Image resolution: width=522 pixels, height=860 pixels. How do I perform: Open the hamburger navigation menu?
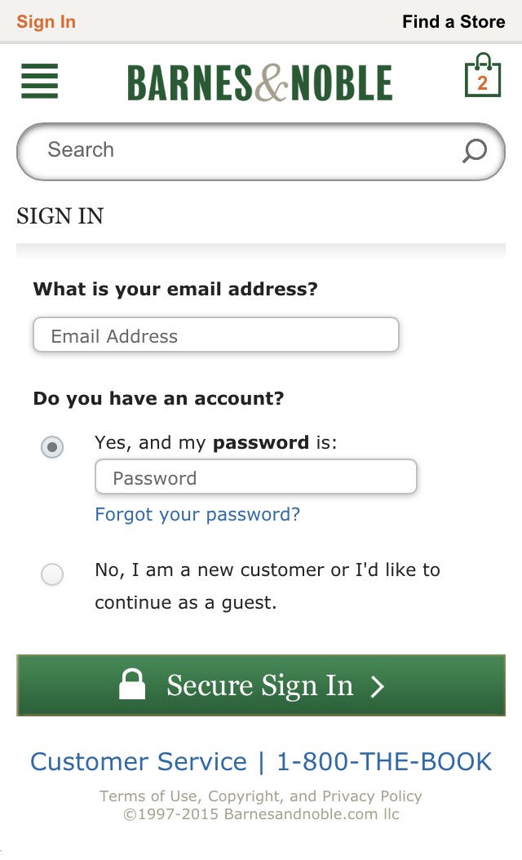point(38,82)
